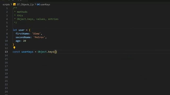The image size is (170, 95).
Task: Click line number 1 in gutter
Action: coord(7,8)
